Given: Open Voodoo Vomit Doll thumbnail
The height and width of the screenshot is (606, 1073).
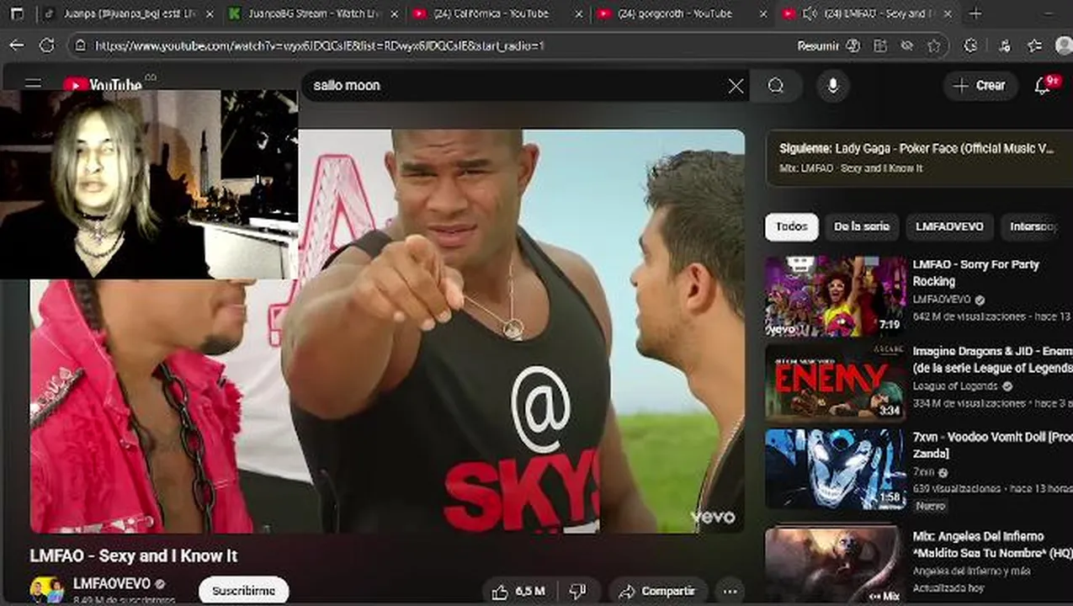Looking at the screenshot, I should click(835, 470).
